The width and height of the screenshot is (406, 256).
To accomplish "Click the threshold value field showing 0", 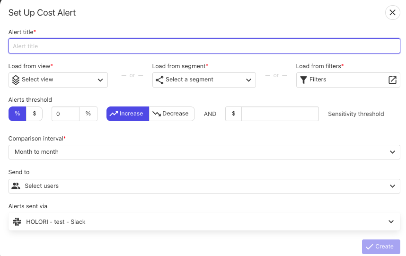I will 65,114.
